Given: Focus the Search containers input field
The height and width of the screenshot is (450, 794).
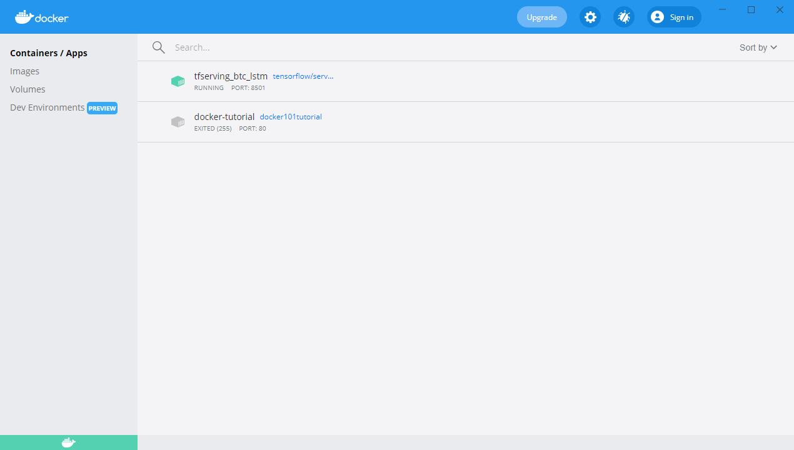Looking at the screenshot, I should (x=450, y=47).
